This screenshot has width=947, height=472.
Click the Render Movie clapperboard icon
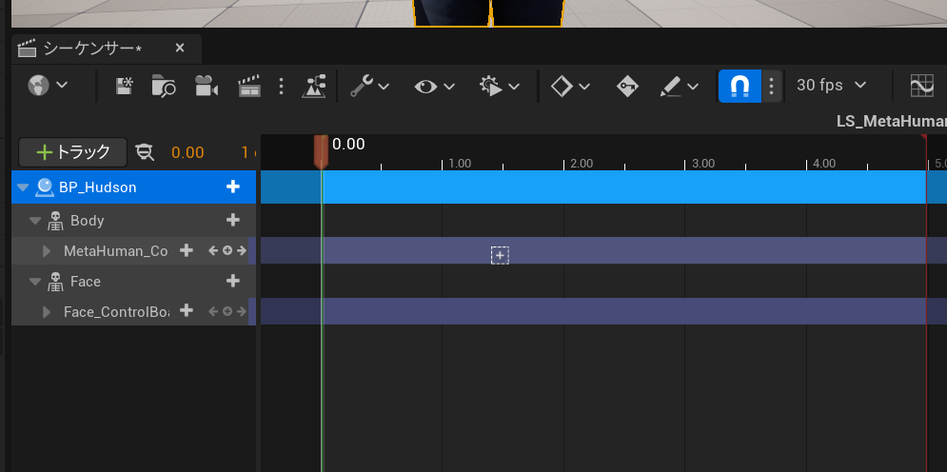click(x=248, y=86)
